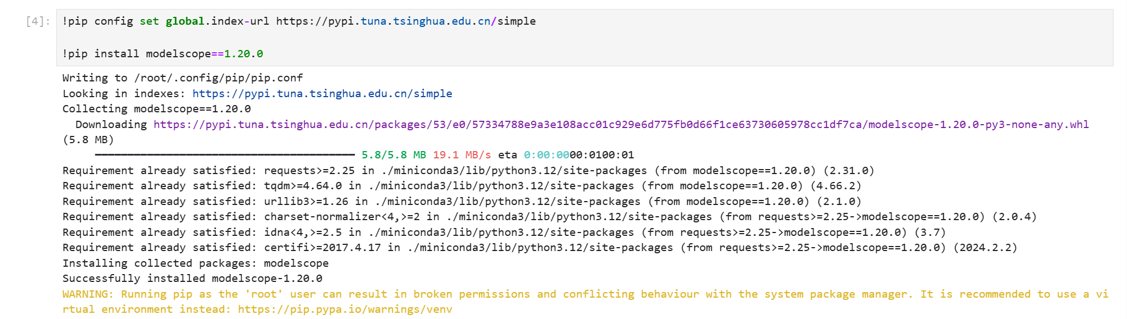1127x319 pixels.
Task: Click the 'Installing collected packages: modelscope' line
Action: pos(195,263)
